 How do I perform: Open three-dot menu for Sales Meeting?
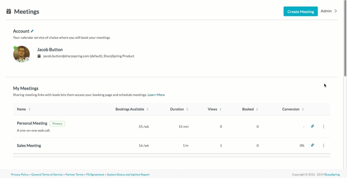point(324,146)
